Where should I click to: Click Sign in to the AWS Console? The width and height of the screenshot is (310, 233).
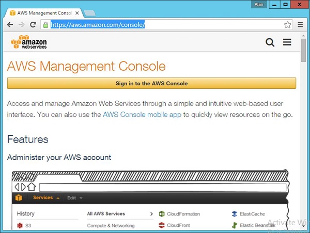click(151, 83)
